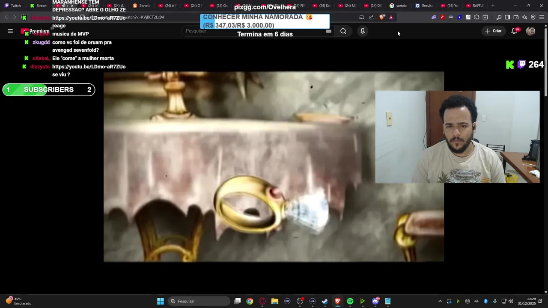Open the Brave playlist music note icon
This screenshot has width=548, height=308.
pyautogui.click(x=499, y=17)
